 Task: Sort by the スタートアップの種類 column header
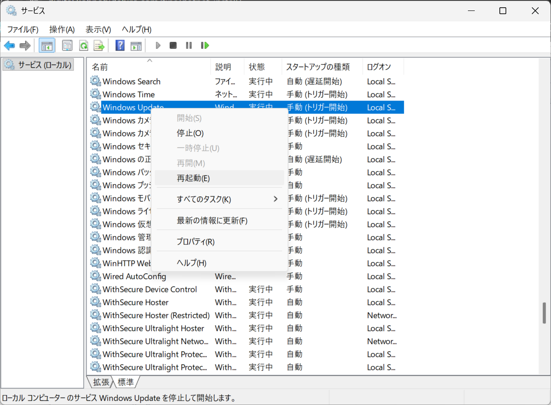(318, 67)
